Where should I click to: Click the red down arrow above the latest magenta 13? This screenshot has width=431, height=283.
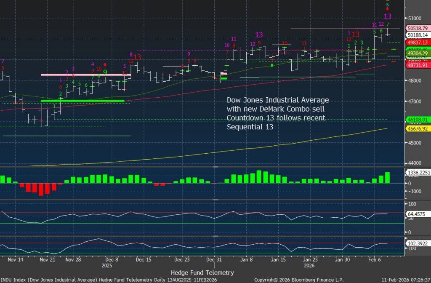point(388,9)
